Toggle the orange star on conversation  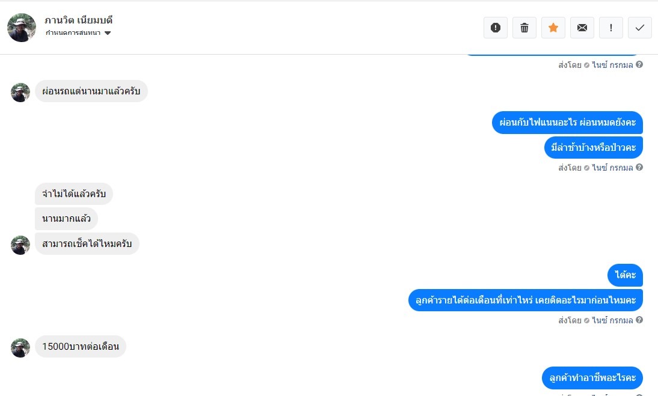(x=553, y=28)
